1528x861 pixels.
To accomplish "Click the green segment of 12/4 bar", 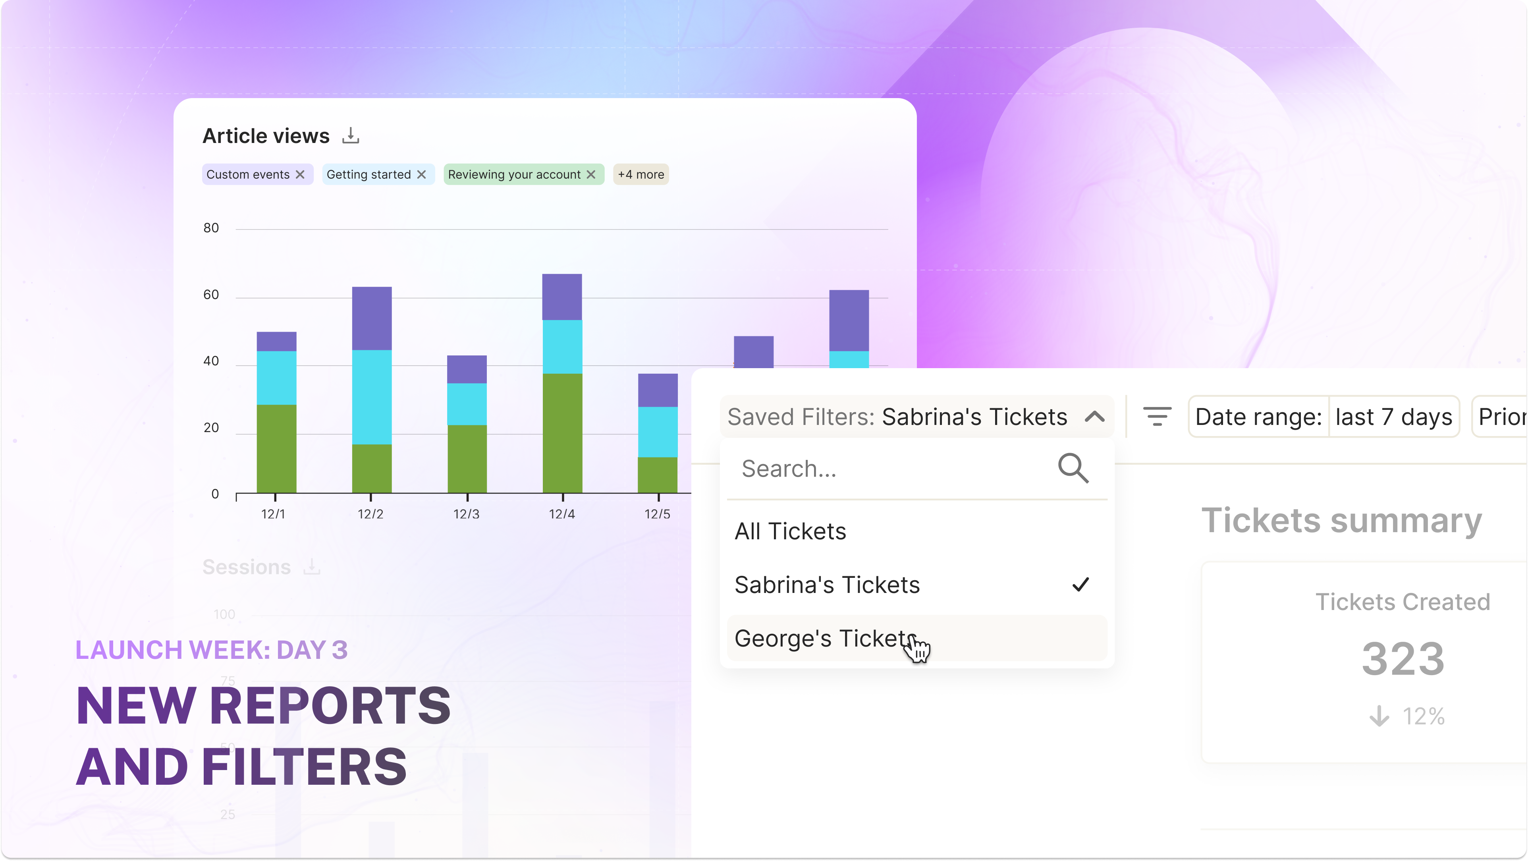I will tap(562, 433).
